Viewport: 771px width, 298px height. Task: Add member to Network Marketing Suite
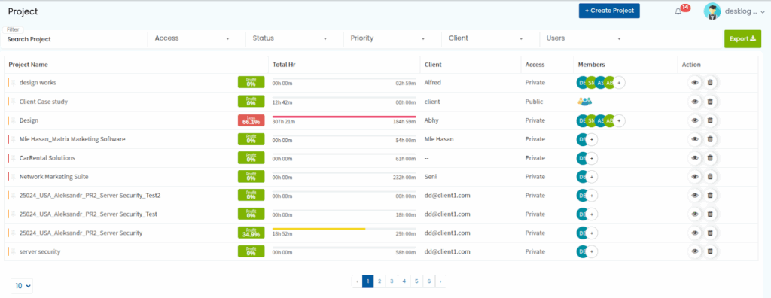pos(592,177)
